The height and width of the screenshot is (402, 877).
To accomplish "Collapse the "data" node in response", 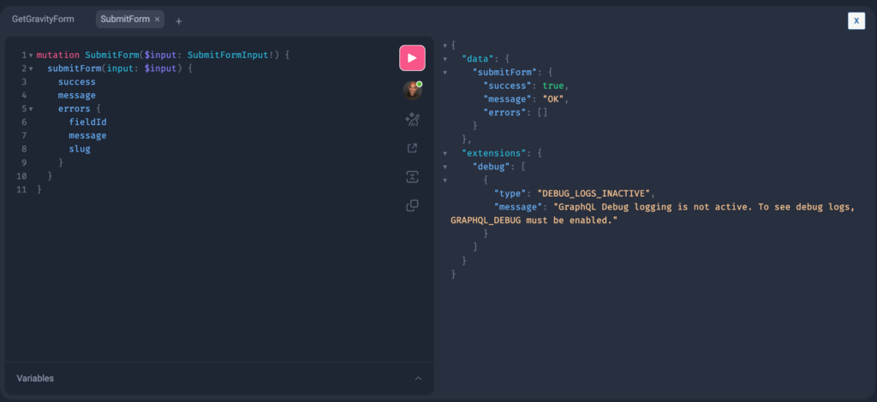I will (x=445, y=59).
